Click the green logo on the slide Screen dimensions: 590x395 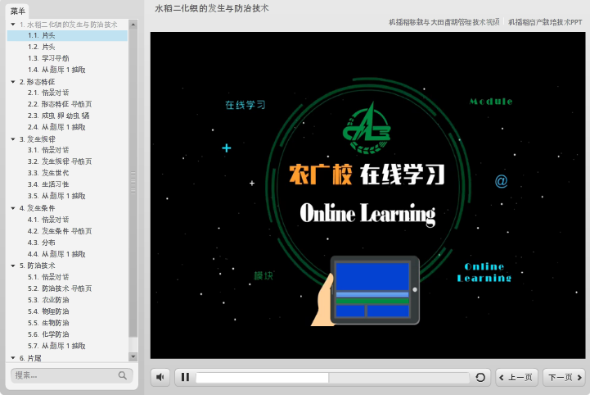pos(370,129)
